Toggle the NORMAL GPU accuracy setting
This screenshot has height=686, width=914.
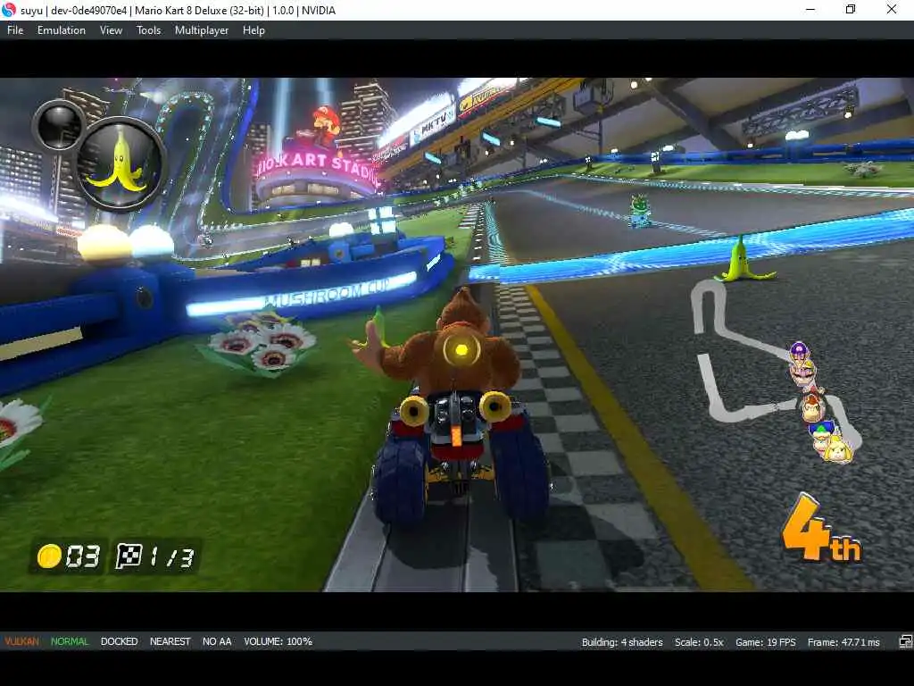pos(70,641)
